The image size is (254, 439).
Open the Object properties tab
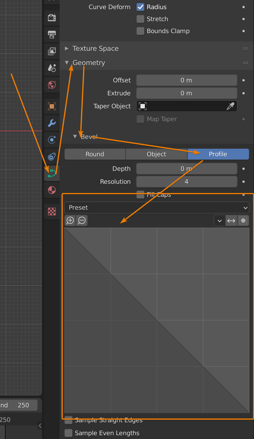52,106
